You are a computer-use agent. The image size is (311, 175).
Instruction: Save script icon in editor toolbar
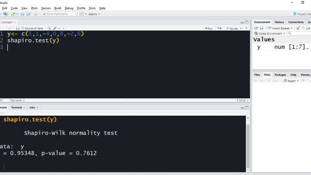(17, 28)
